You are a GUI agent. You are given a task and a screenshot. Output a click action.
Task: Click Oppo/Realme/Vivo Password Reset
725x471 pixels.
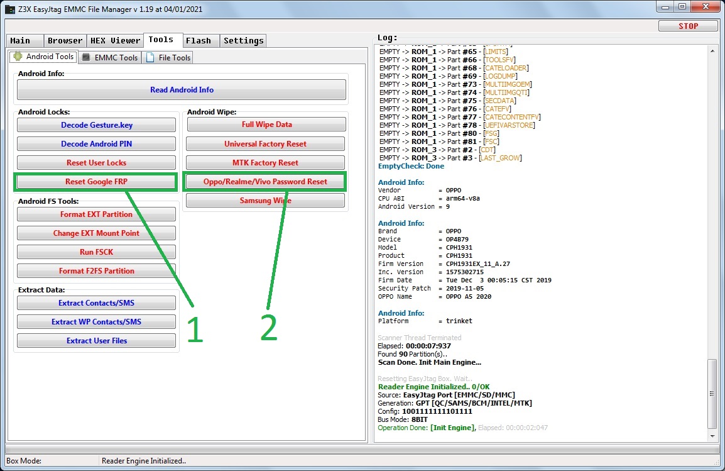[x=265, y=182]
